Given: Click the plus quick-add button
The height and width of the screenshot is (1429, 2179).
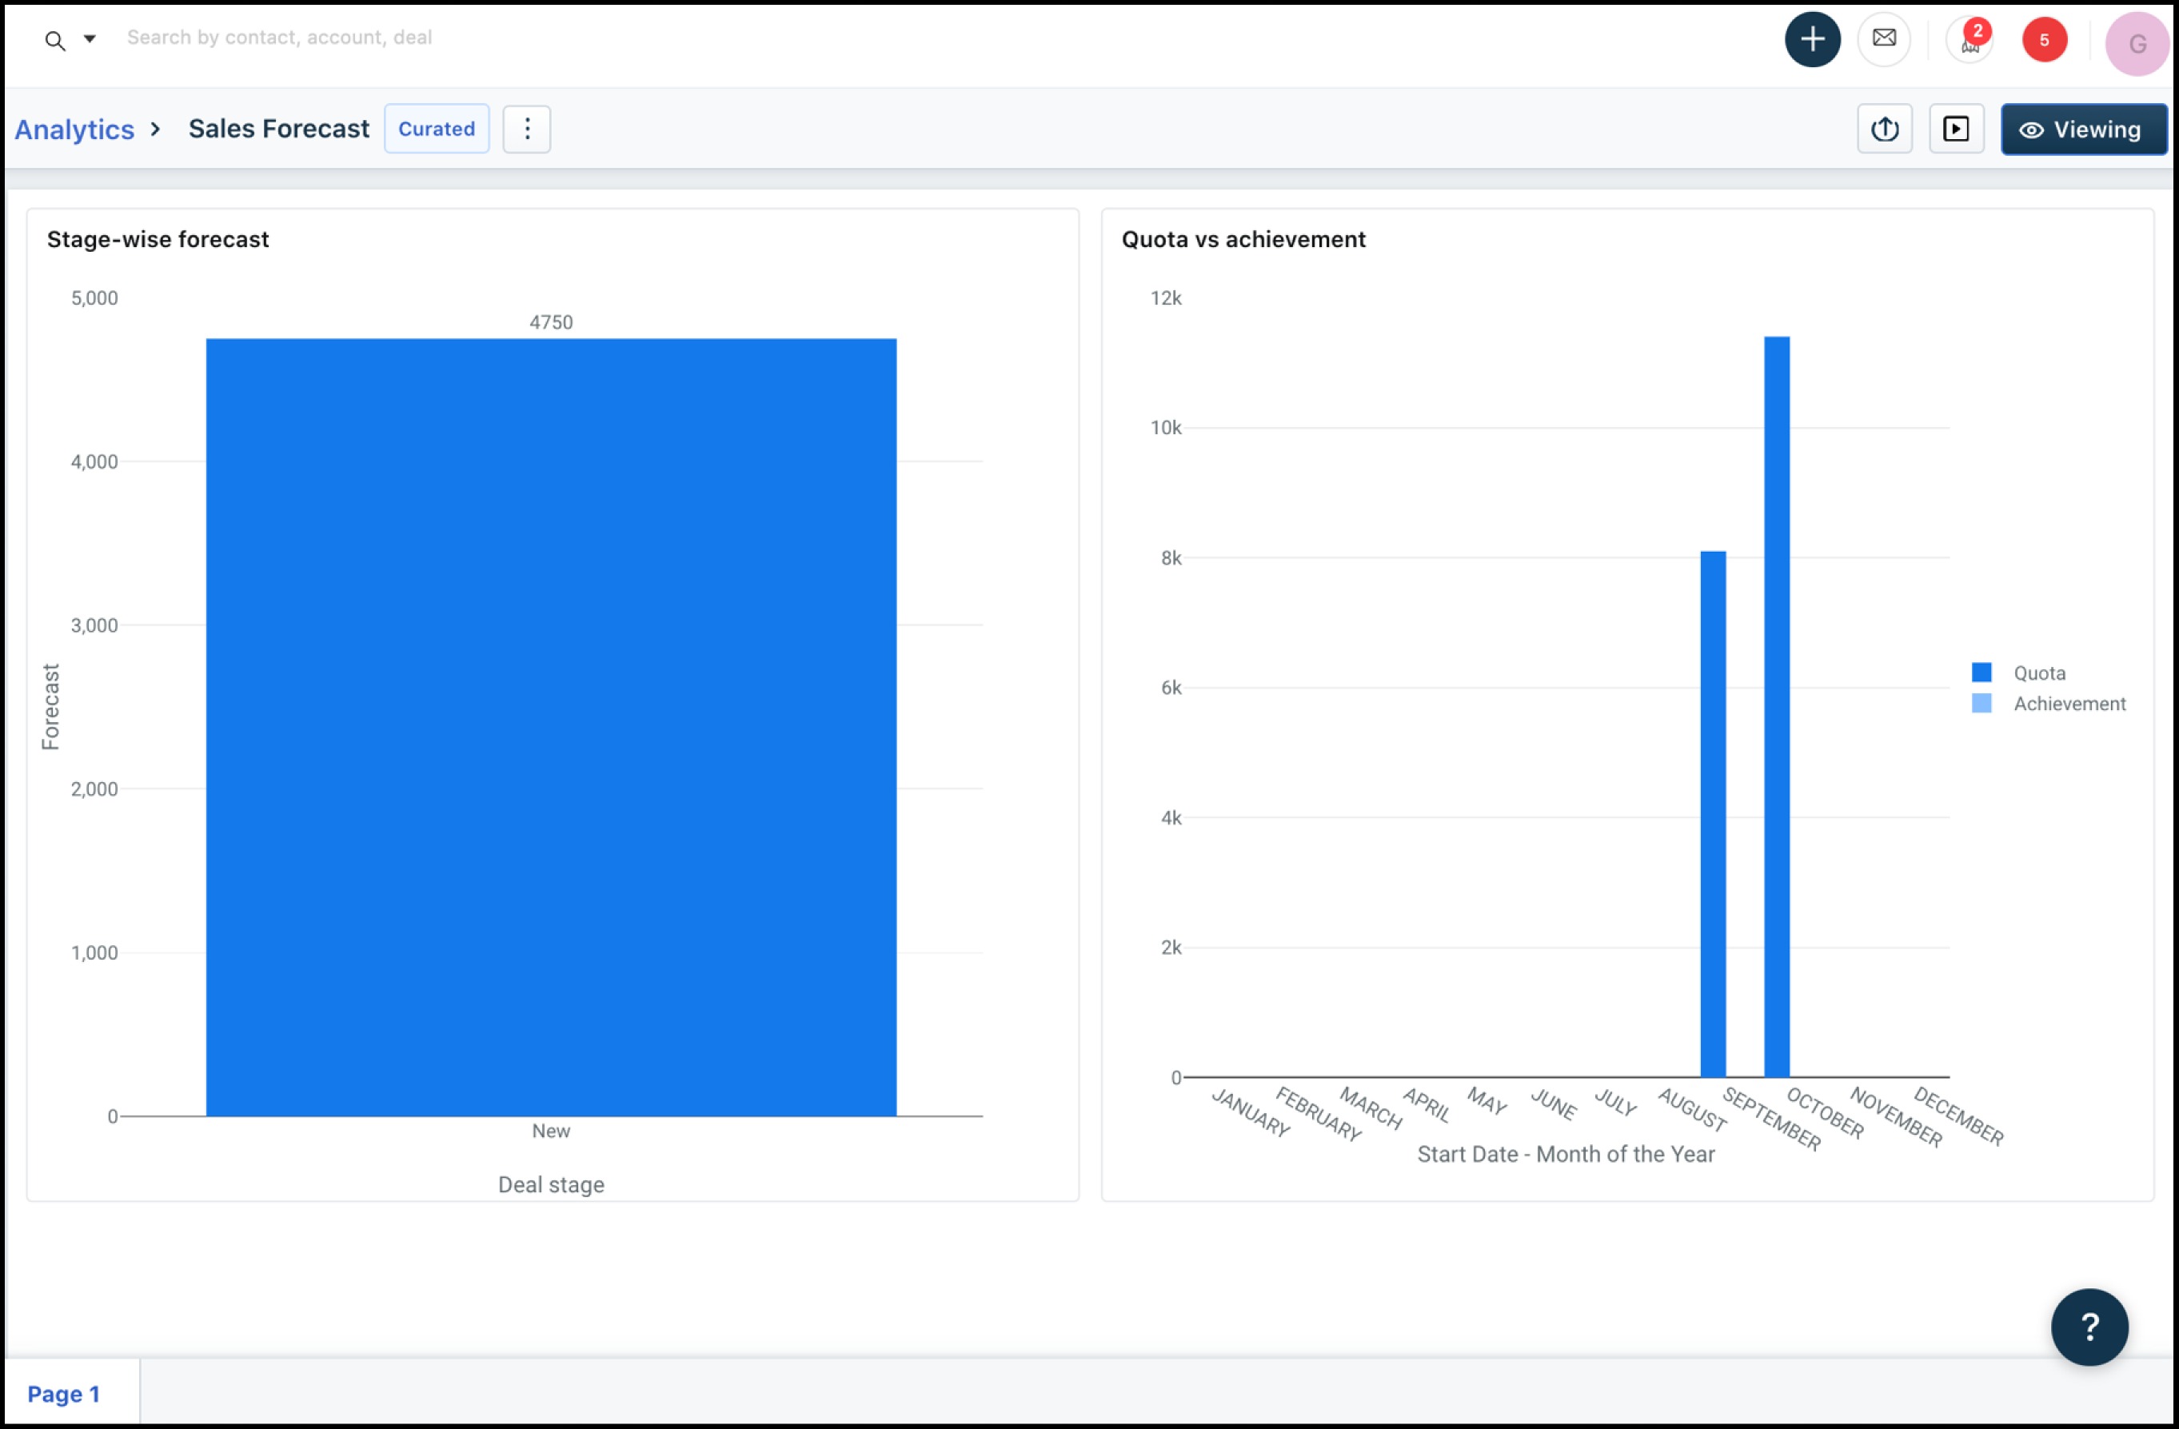Looking at the screenshot, I should click(1812, 39).
